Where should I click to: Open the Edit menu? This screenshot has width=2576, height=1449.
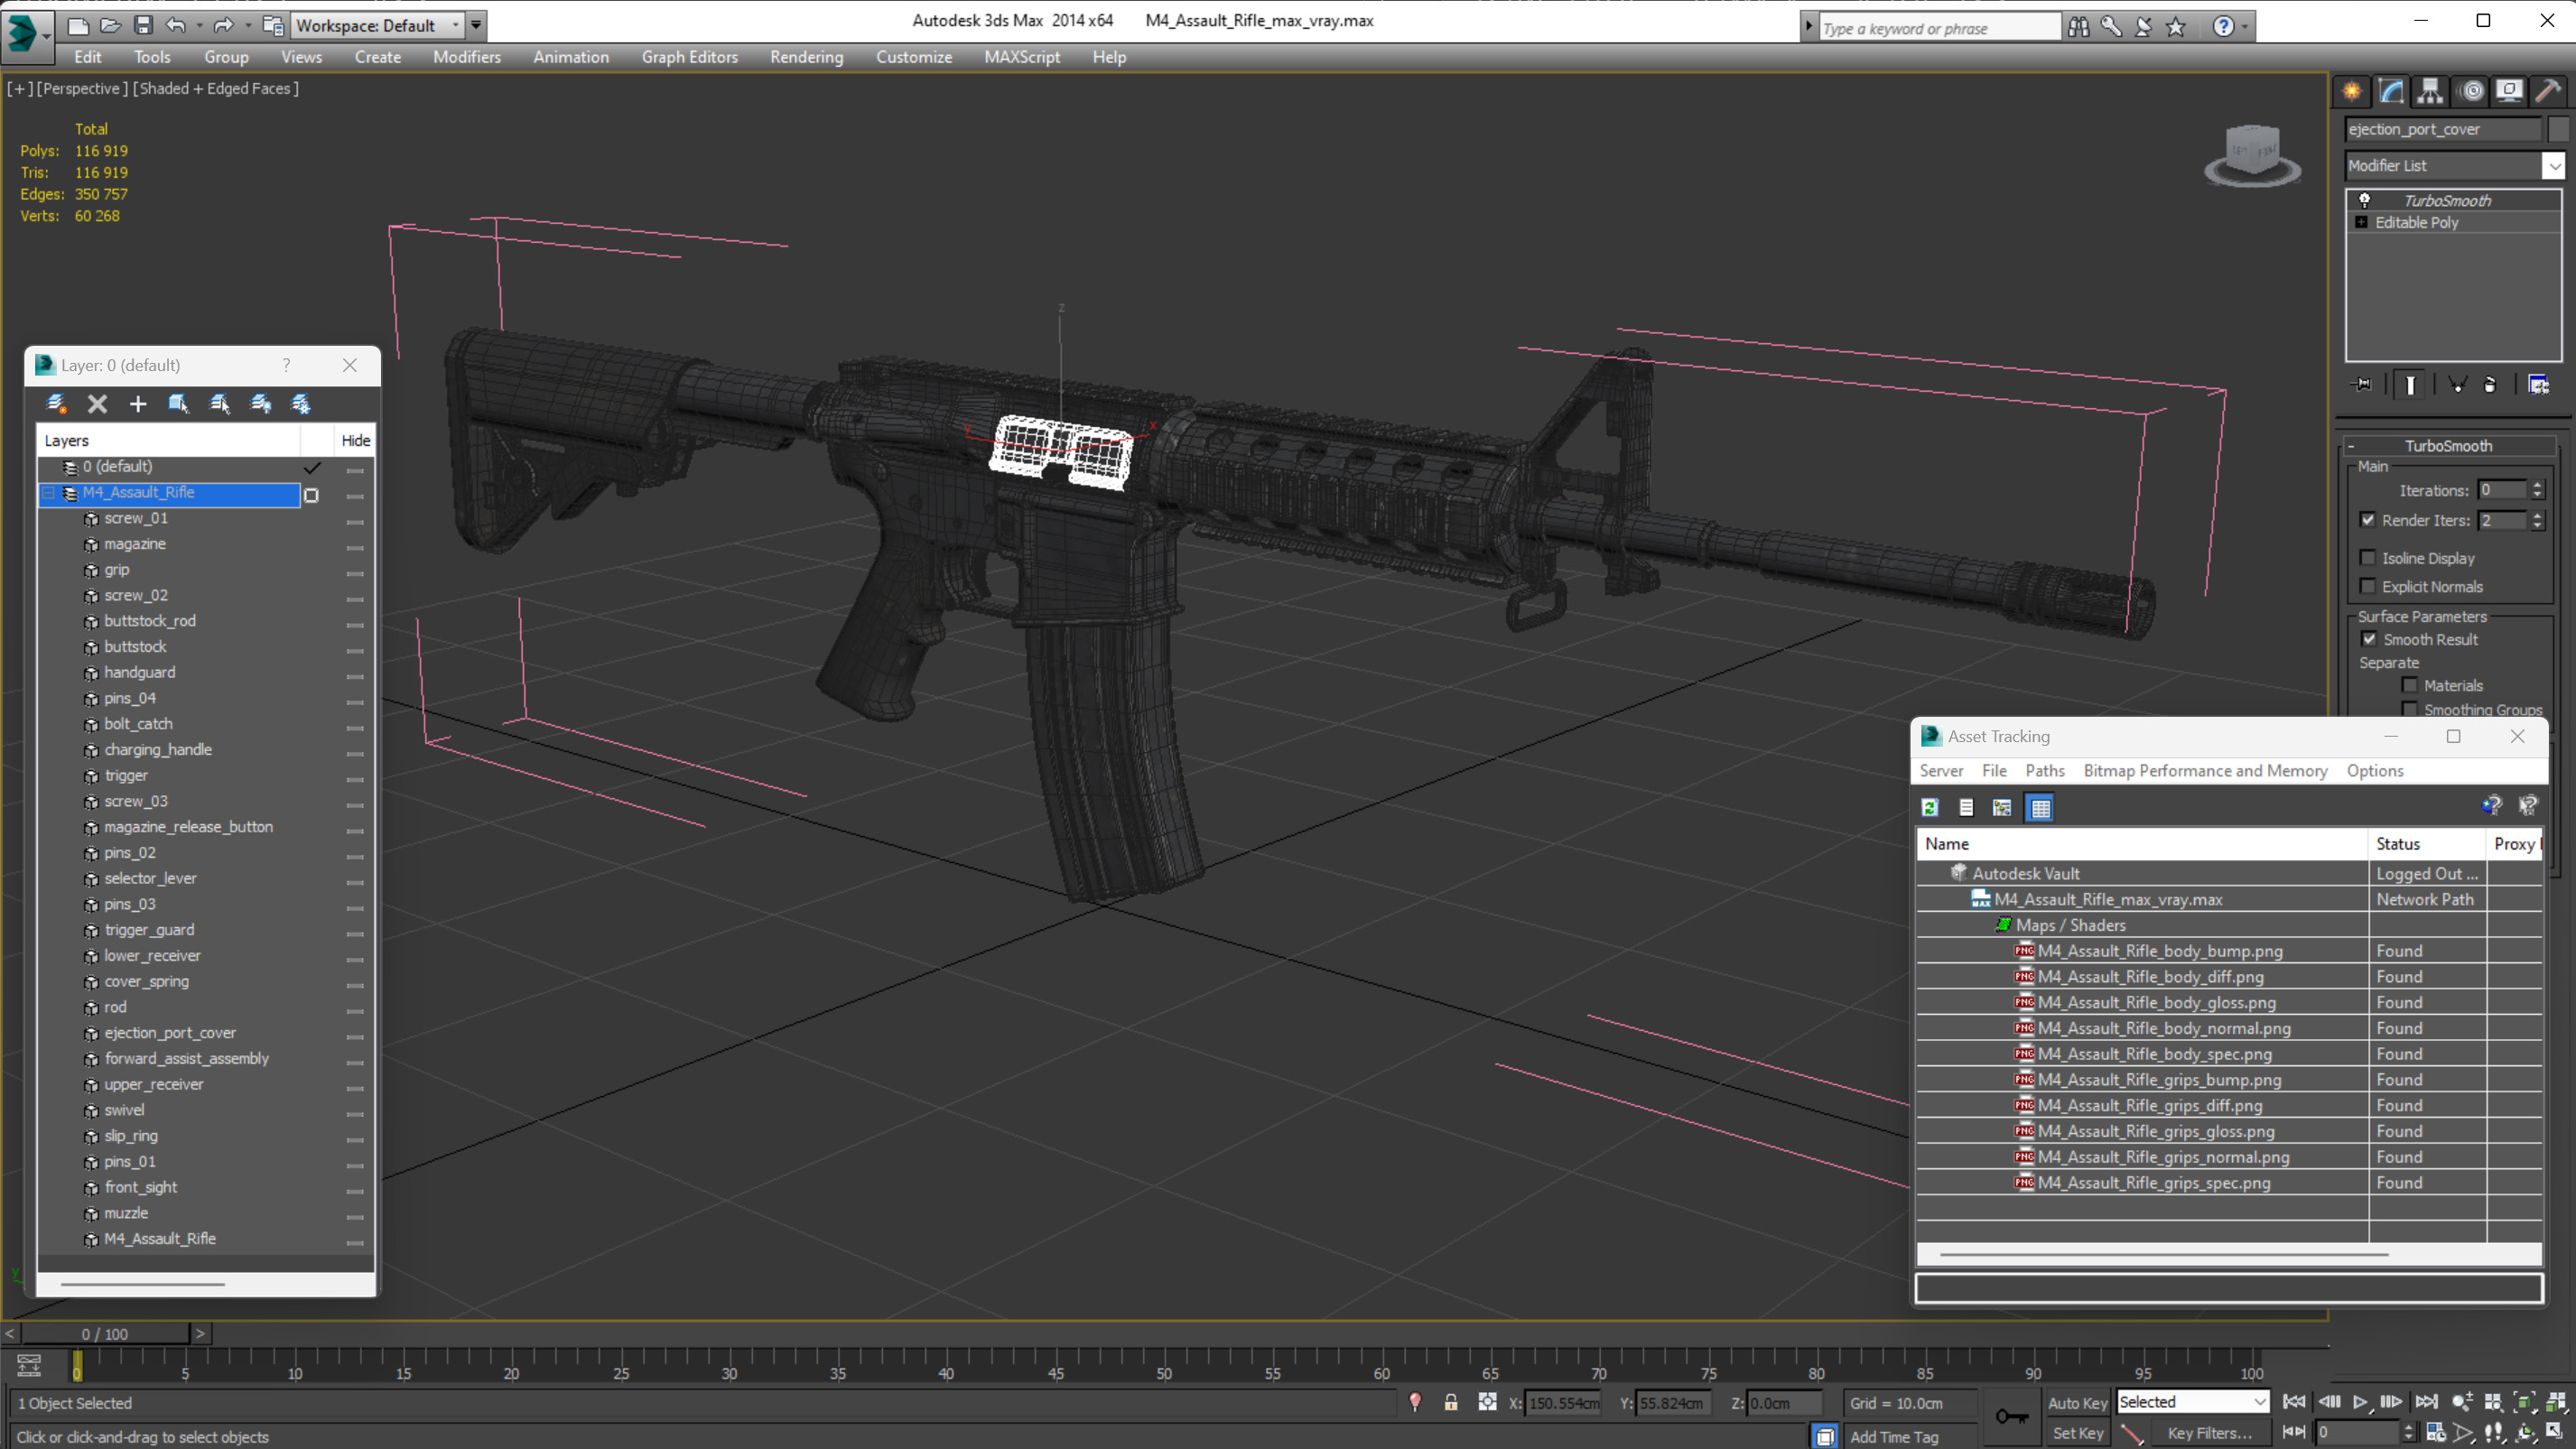click(x=88, y=57)
